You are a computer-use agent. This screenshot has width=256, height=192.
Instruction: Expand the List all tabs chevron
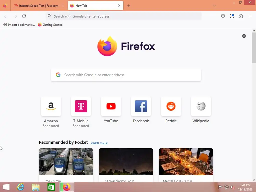coord(214,5)
